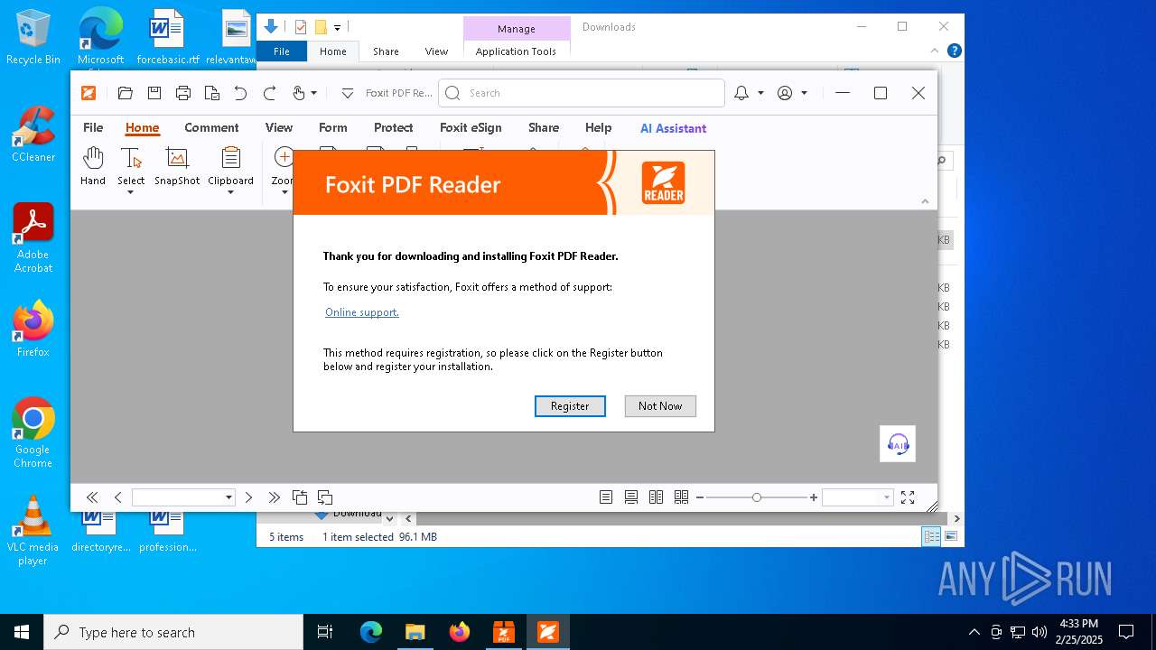This screenshot has height=650, width=1156.
Task: Open the Foxit eSign tab
Action: 471,128
